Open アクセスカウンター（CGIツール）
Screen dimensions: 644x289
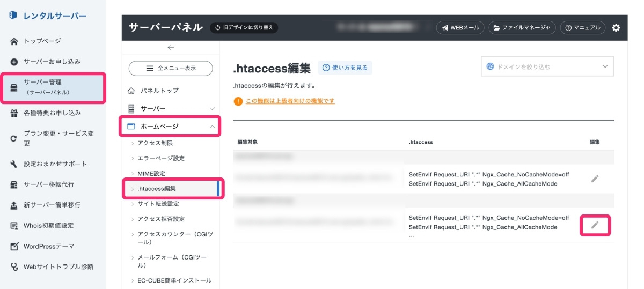(x=175, y=238)
